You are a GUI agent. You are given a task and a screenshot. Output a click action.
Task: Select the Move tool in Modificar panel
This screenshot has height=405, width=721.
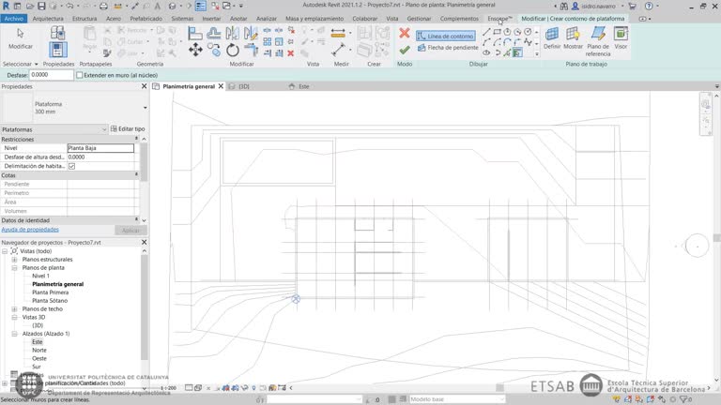tap(194, 50)
